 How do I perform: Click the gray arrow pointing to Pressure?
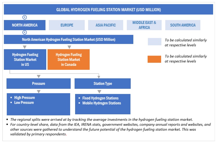pos(39,76)
